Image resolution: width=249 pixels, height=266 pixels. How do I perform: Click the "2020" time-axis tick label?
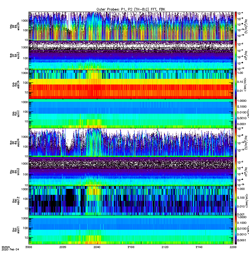63,247
